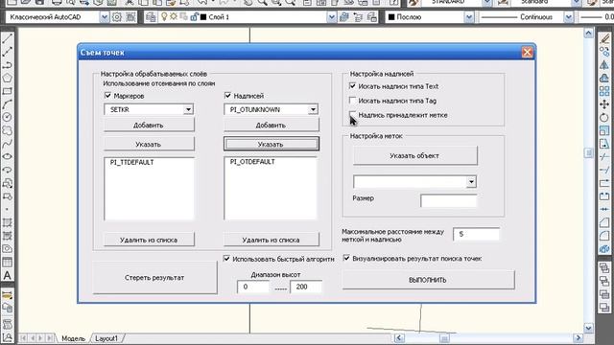Viewport: 614px width, 345px height.
Task: Select the Hatch tool
Action: [x=7, y=222]
